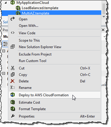Screen dimensions: 111x127
Task: Choose Delete from the menu
Action: point(54,81)
